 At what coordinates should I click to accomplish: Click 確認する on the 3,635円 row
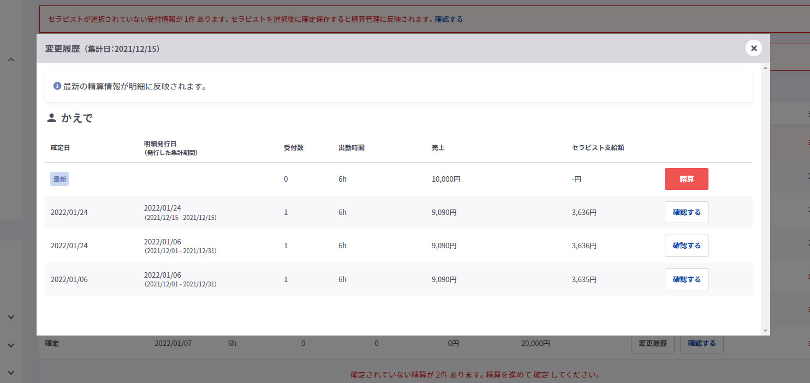tap(686, 279)
